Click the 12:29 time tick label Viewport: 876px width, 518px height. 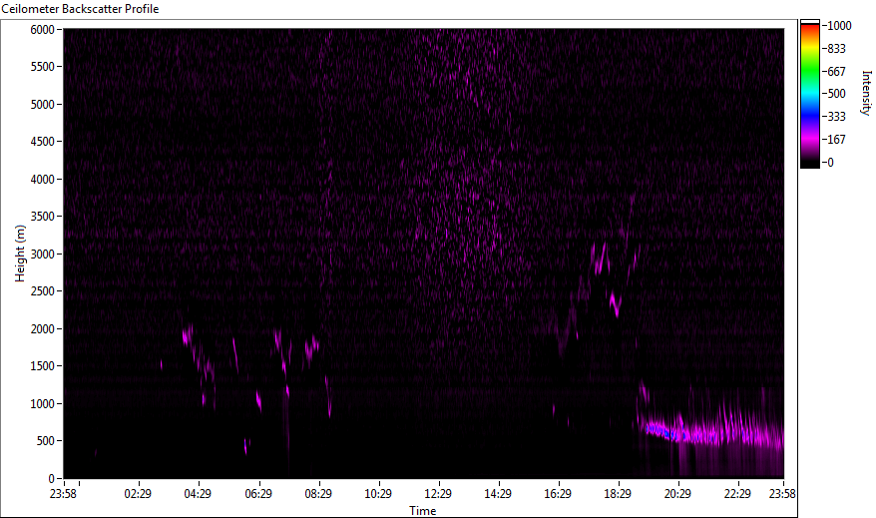pyautogui.click(x=438, y=494)
